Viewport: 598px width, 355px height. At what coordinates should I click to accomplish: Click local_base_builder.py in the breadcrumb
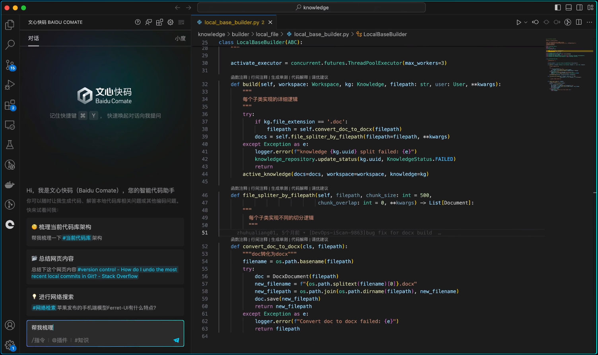(x=321, y=34)
